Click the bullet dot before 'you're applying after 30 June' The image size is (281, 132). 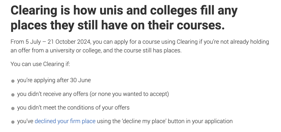pos(13,81)
